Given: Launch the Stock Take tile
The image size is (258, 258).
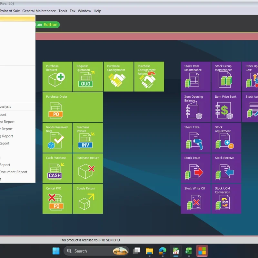Looking at the screenshot, I should point(195,138).
